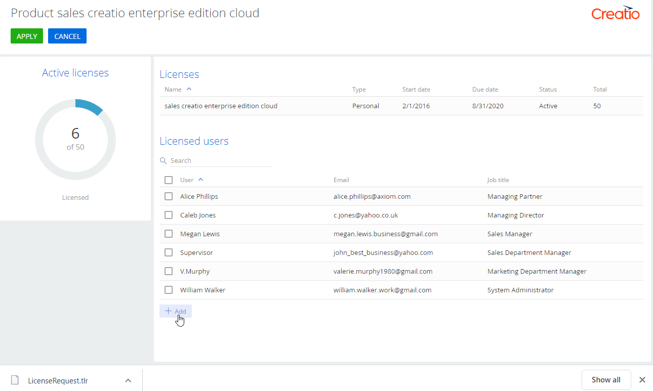The height and width of the screenshot is (391, 653).
Task: Click the LicenseRequest.tlr file icon
Action: (15, 380)
